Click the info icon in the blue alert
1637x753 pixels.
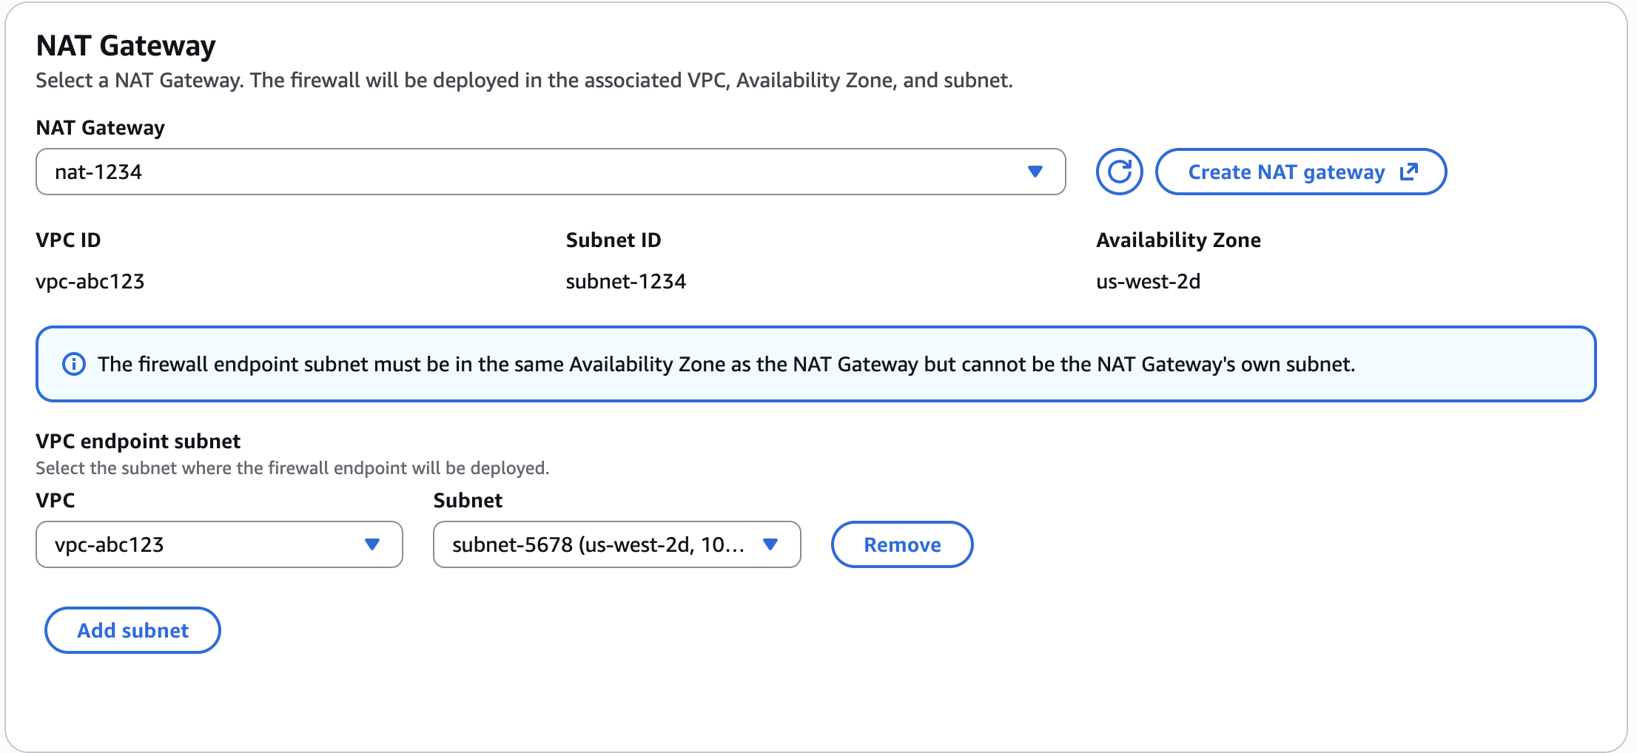(x=74, y=364)
